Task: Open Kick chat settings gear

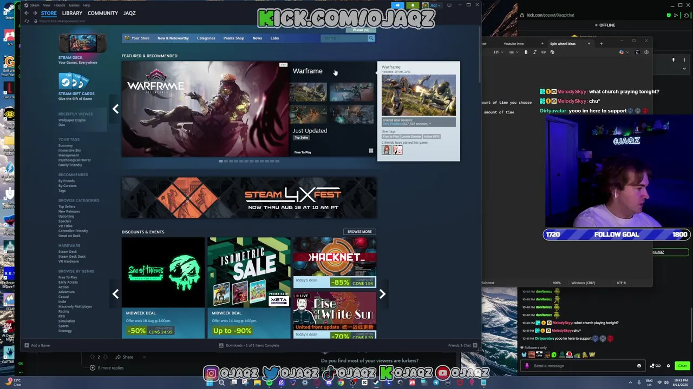Action: (x=668, y=366)
